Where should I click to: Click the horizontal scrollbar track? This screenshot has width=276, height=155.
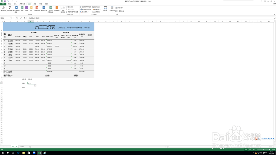220,147
